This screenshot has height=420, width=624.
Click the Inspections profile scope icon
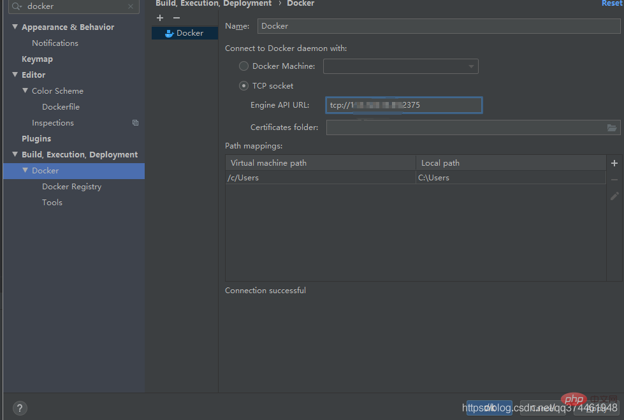[135, 122]
